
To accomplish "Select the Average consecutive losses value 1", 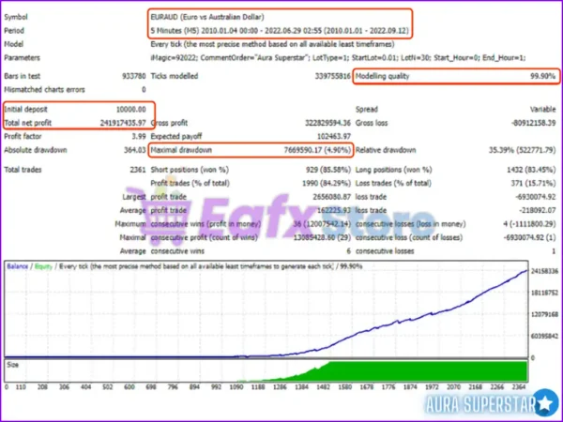I will pyautogui.click(x=554, y=251).
